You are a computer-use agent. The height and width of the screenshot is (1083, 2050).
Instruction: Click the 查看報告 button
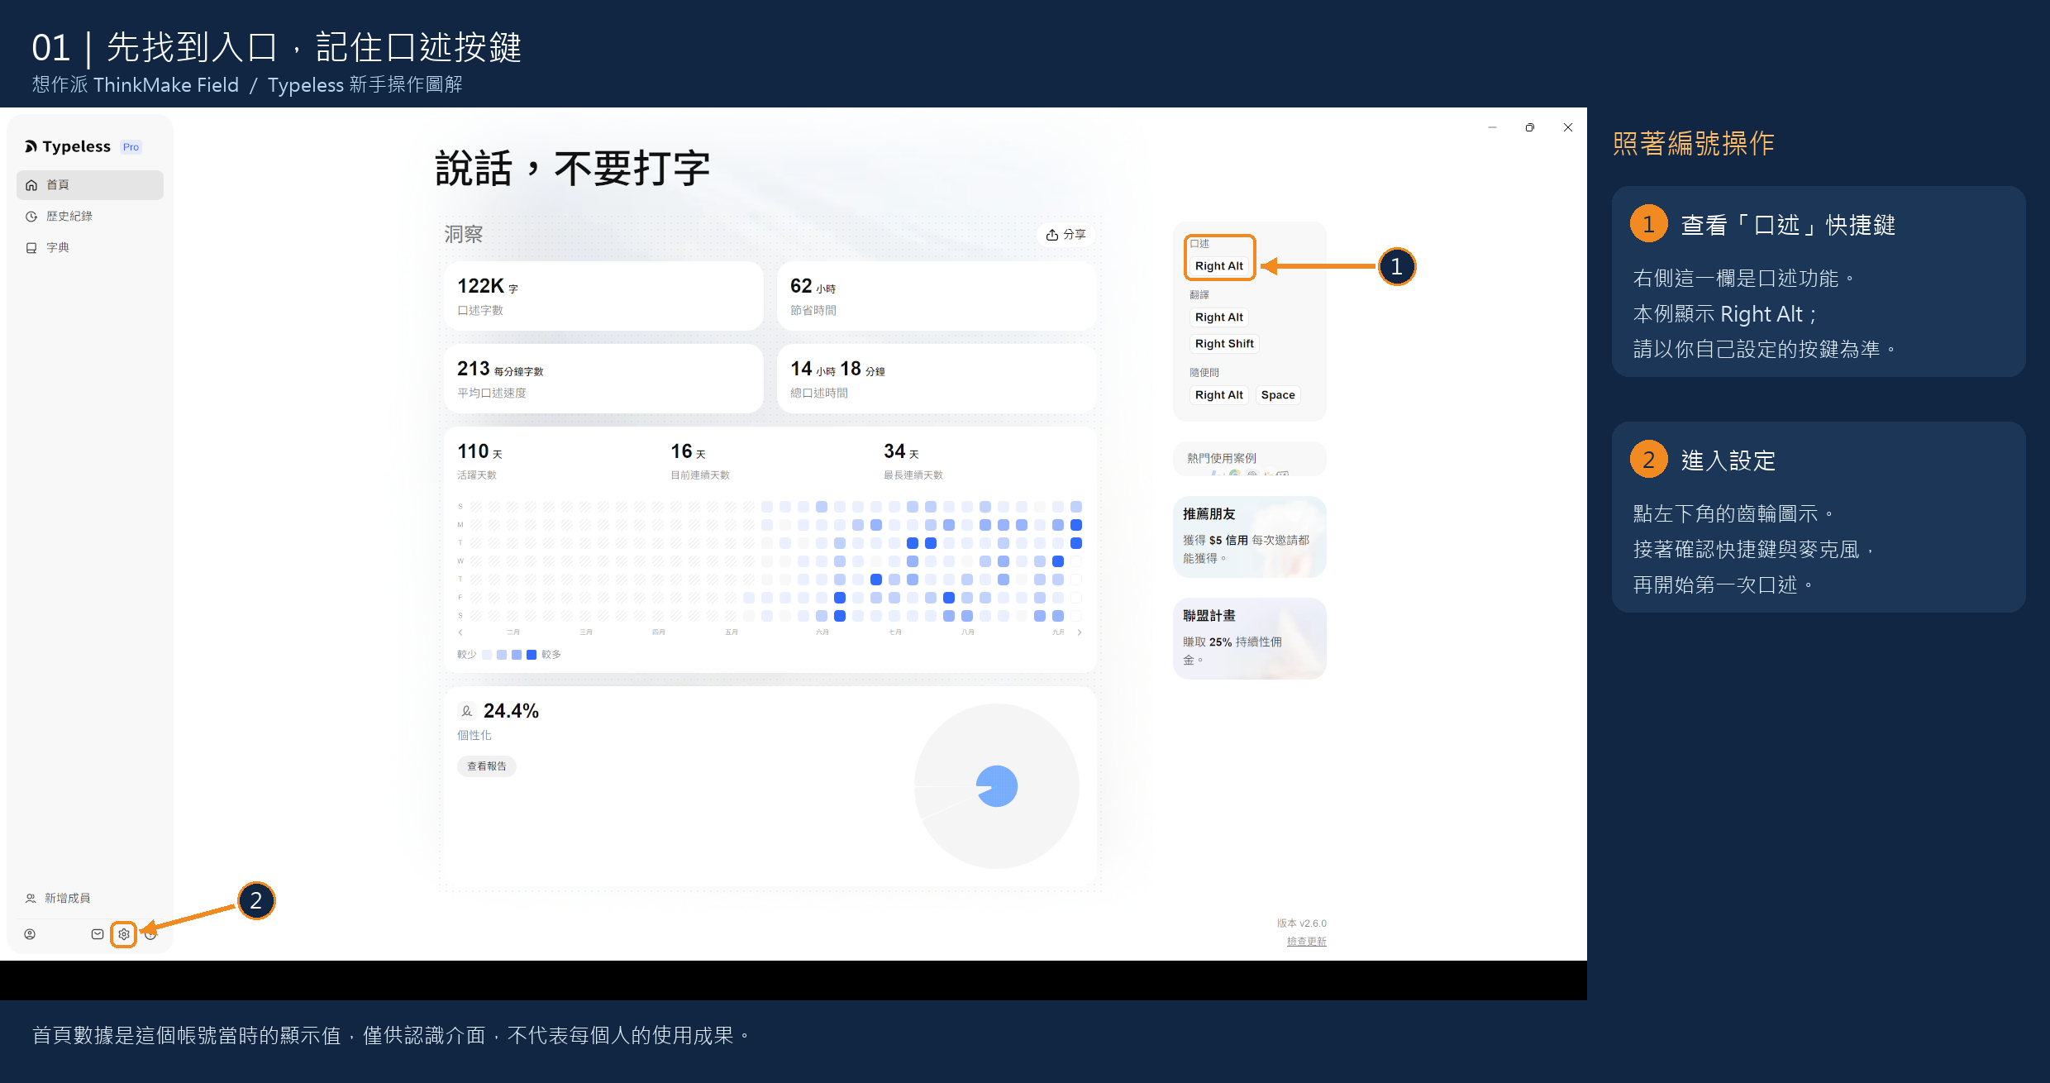[x=487, y=766]
